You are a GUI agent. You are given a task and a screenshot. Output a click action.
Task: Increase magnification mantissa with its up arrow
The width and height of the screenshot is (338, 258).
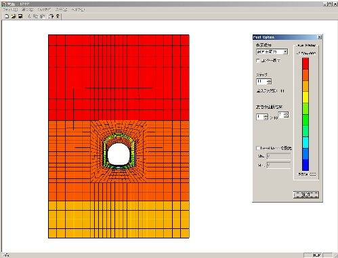pyautogui.click(x=266, y=115)
